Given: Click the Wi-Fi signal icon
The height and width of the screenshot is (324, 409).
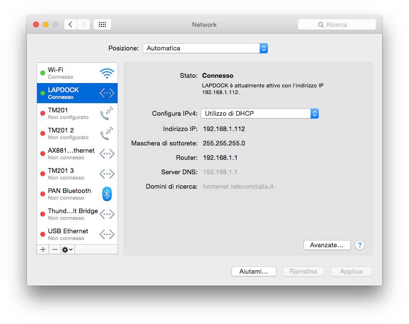Looking at the screenshot, I should click(x=107, y=73).
